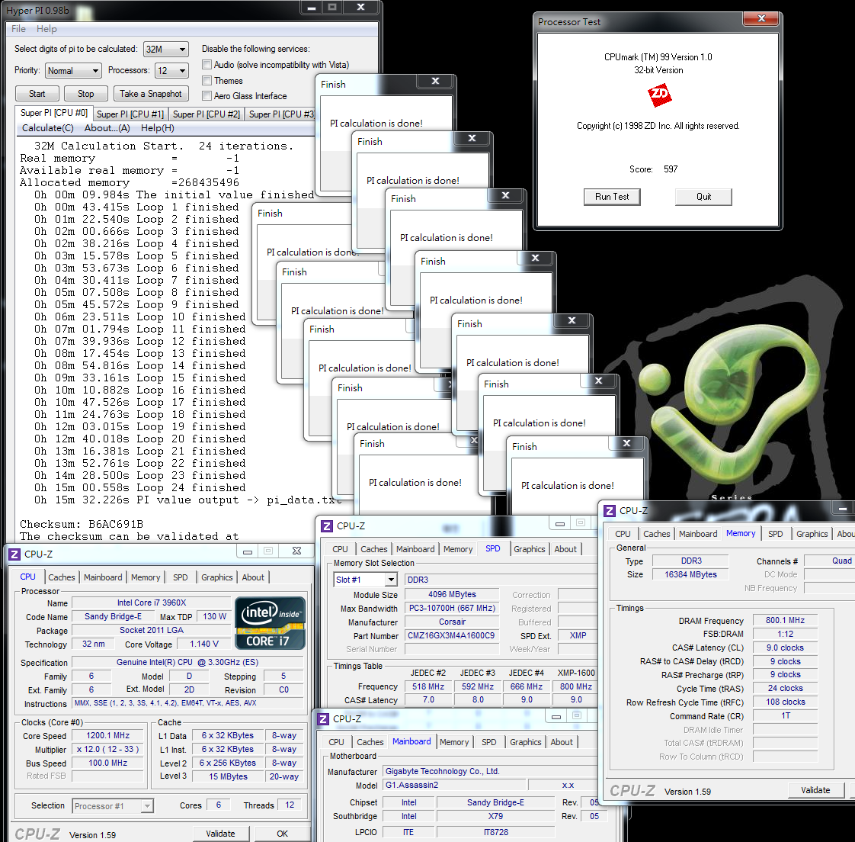Minimize the CPU-Z Mainboard window
Image resolution: width=855 pixels, height=842 pixels.
[556, 716]
